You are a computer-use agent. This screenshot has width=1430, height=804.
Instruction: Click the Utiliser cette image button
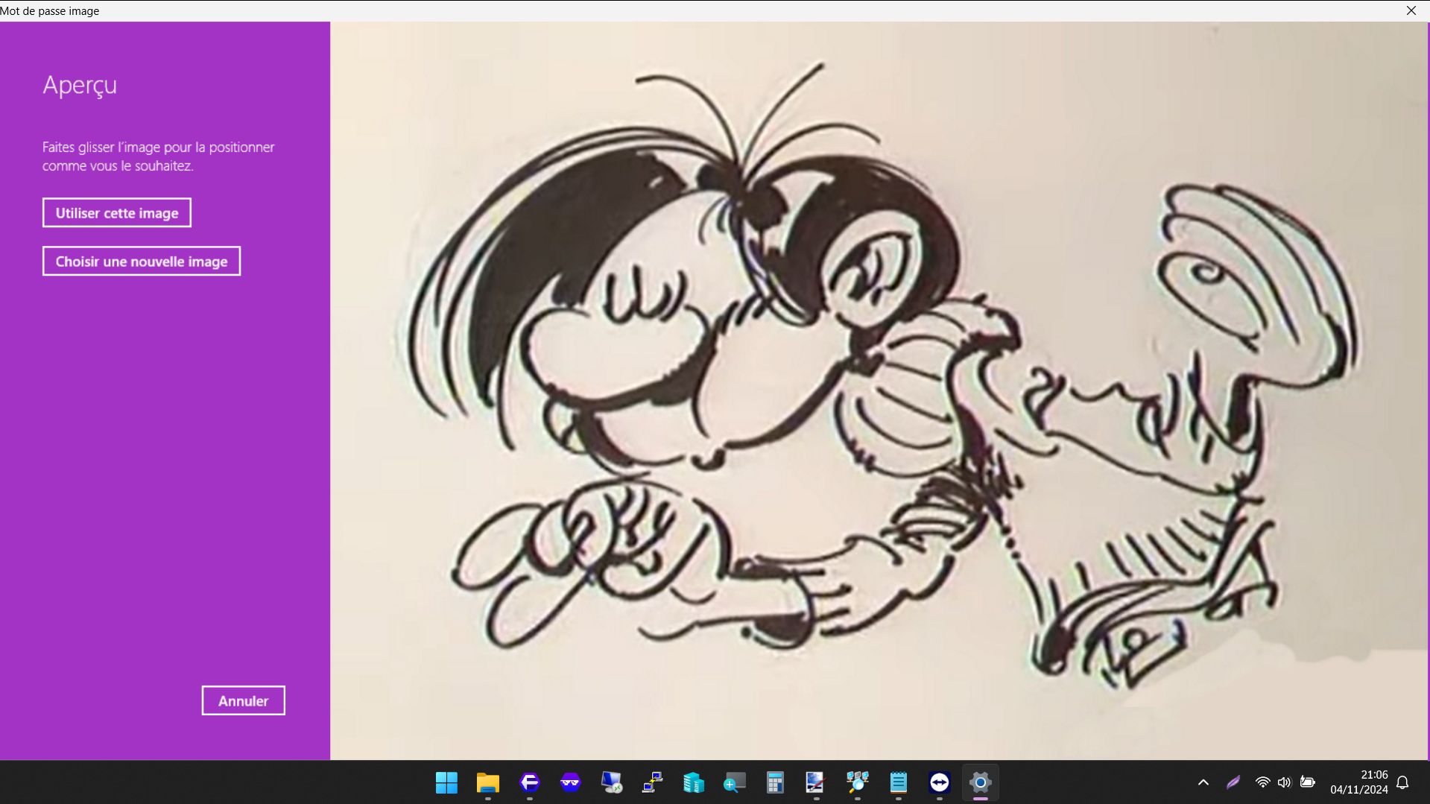[x=117, y=213]
